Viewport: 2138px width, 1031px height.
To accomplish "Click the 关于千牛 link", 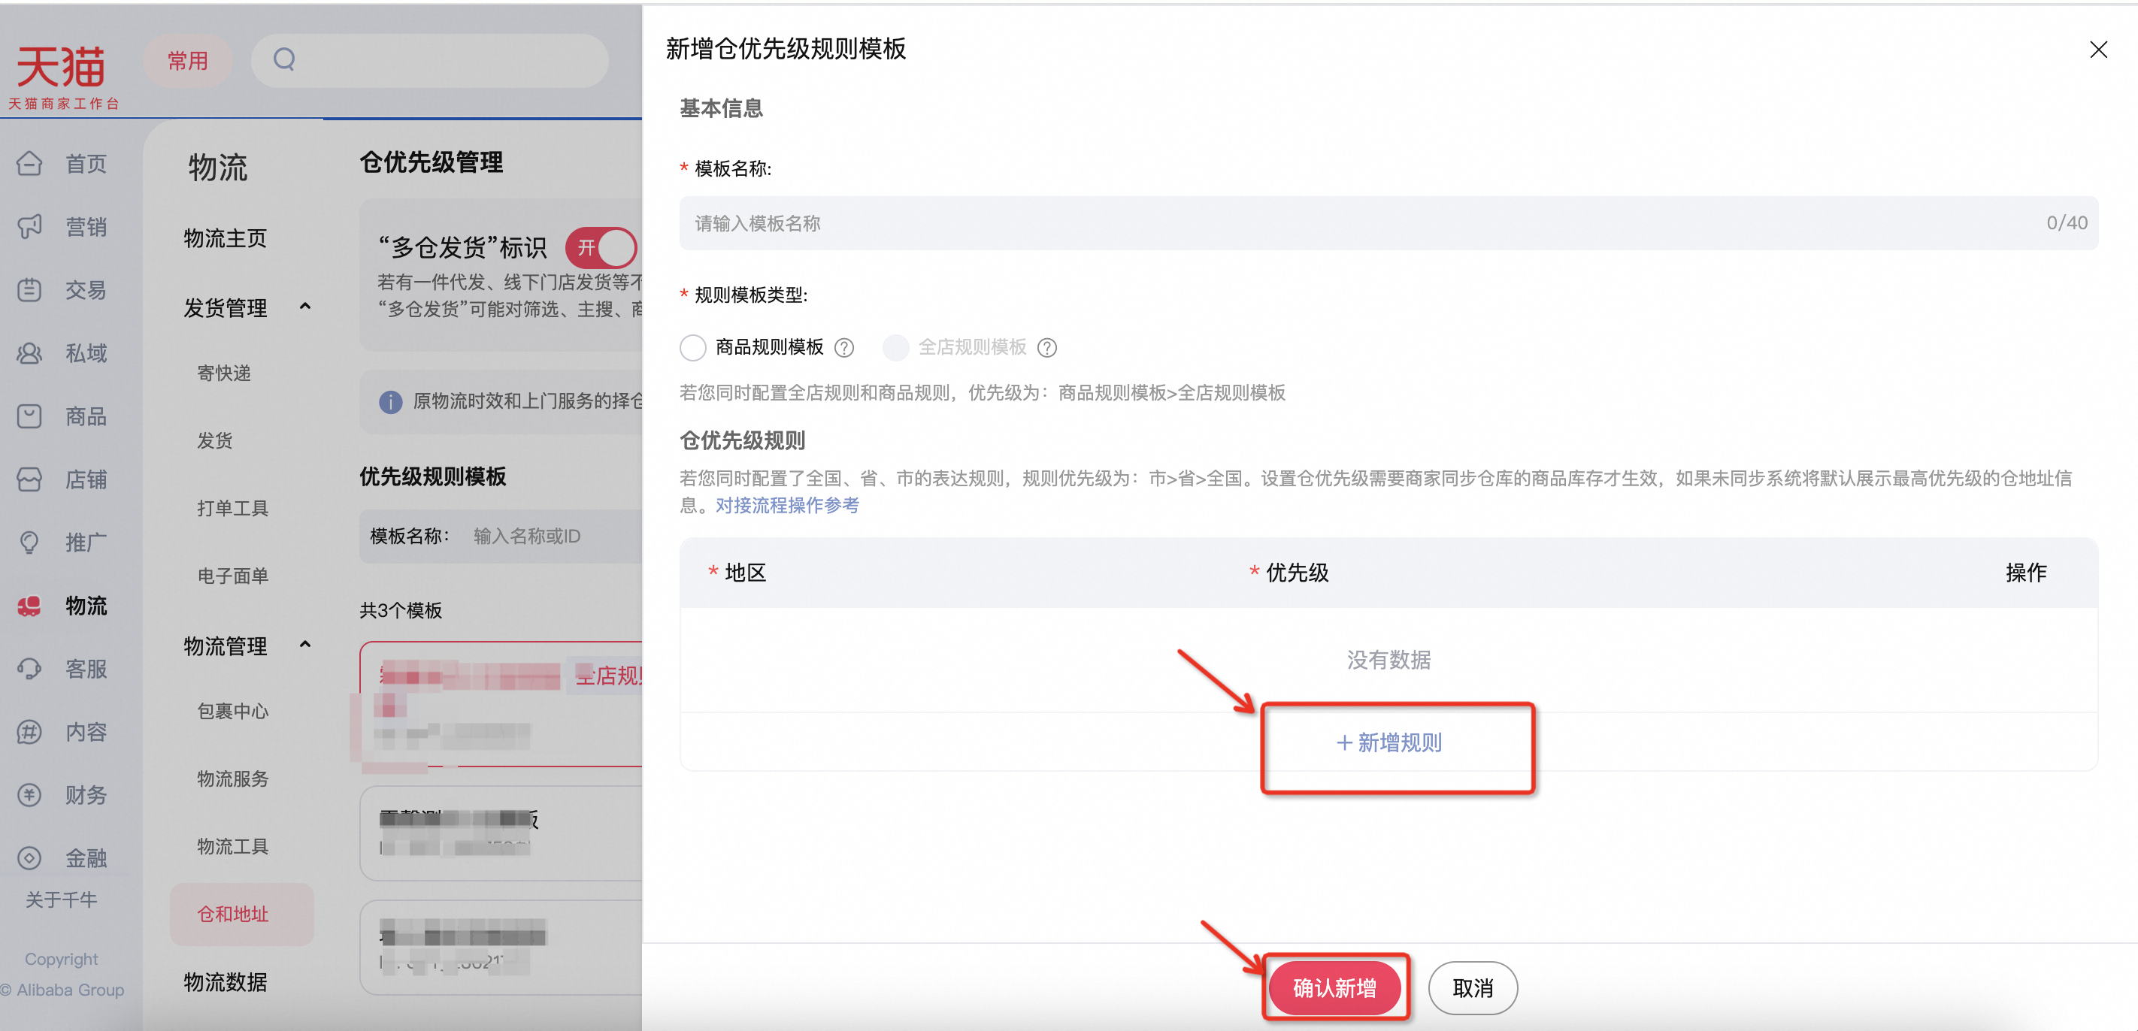I will point(62,900).
